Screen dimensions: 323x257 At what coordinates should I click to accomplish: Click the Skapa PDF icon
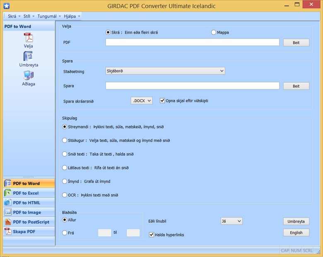click(8, 231)
